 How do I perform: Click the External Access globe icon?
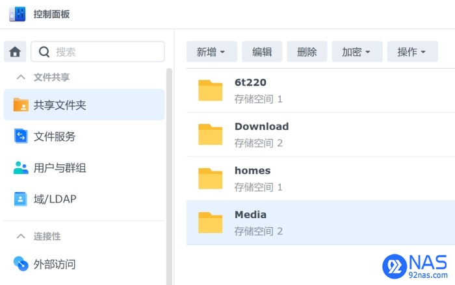[x=21, y=264]
